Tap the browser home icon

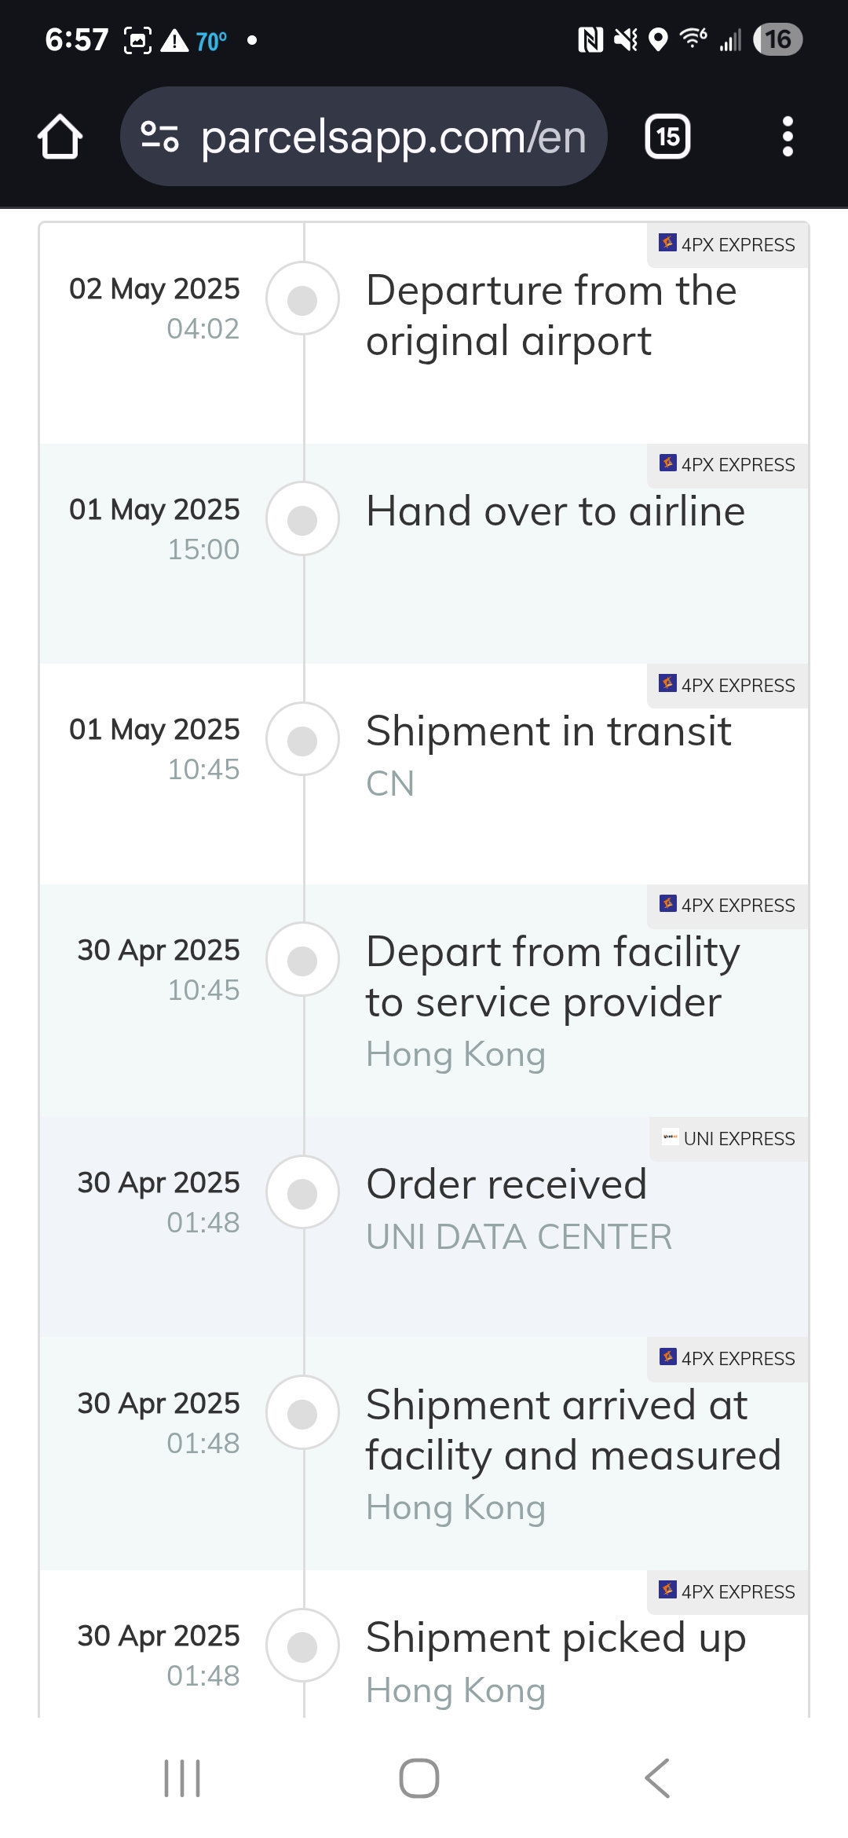60,137
